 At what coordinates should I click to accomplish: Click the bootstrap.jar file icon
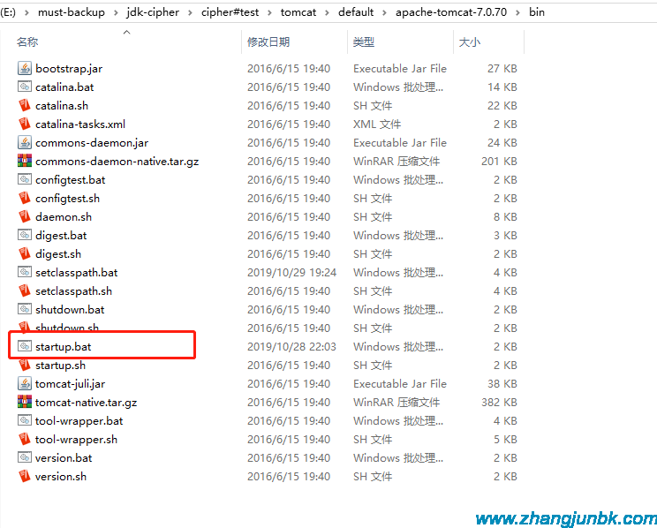[25, 68]
